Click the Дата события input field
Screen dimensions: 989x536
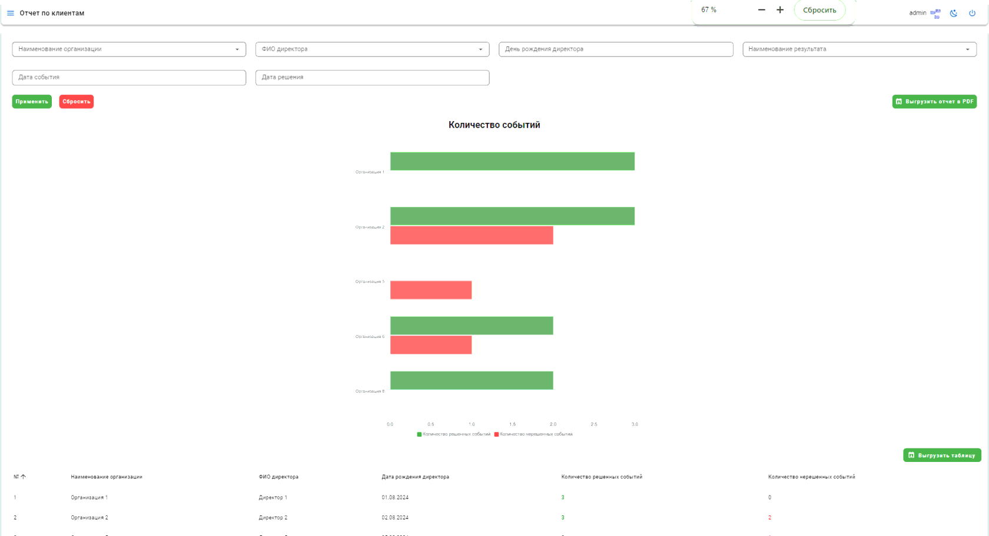click(x=129, y=78)
